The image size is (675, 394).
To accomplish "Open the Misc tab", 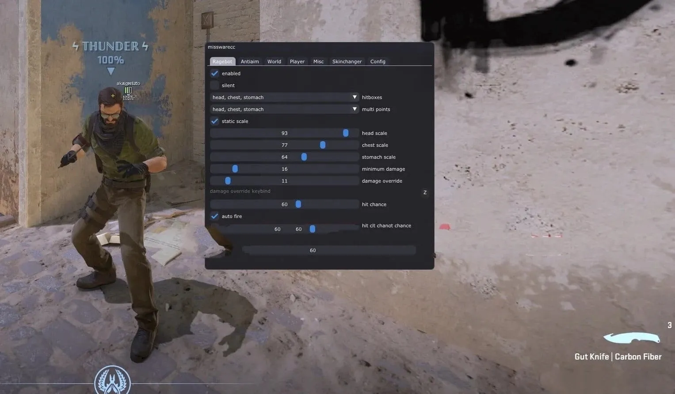I will coord(318,61).
